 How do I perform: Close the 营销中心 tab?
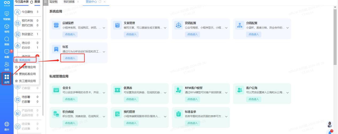[x=105, y=2]
